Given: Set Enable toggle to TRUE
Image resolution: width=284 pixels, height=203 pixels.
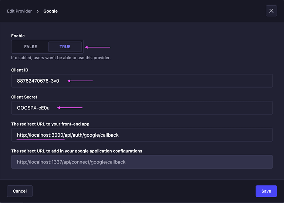Looking at the screenshot, I should [x=65, y=47].
